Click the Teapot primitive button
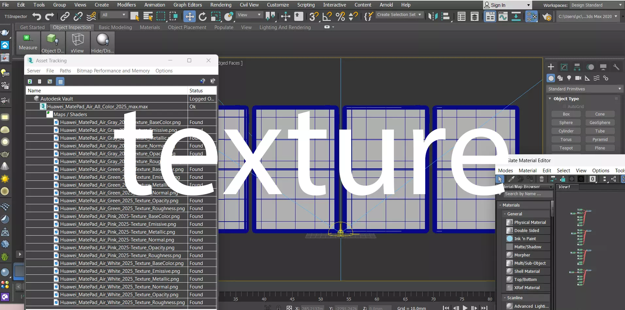Image resolution: width=625 pixels, height=310 pixels. click(566, 148)
